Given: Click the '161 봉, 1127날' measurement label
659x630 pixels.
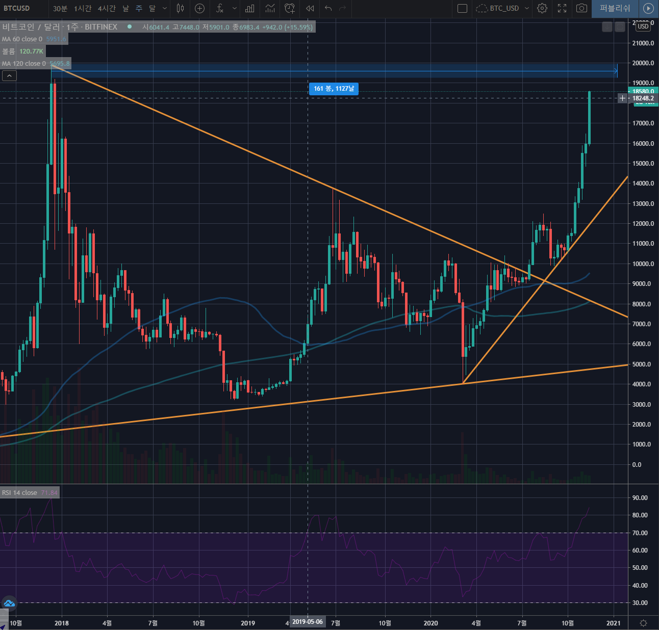Looking at the screenshot, I should pos(334,89).
